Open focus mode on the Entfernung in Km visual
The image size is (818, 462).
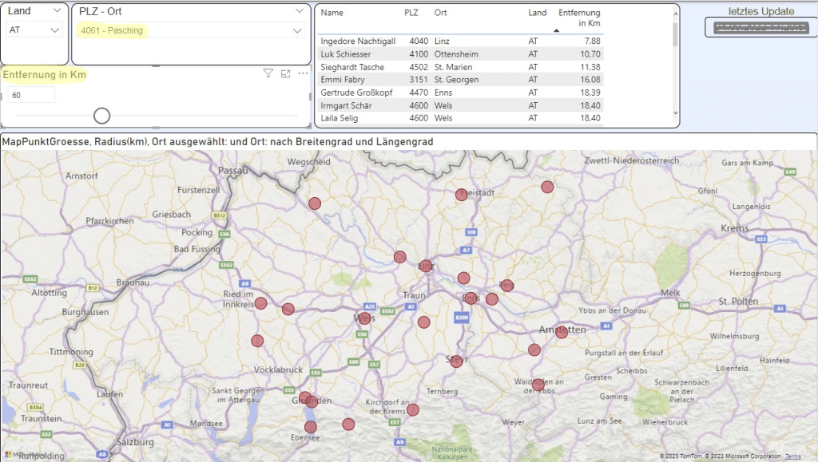pos(285,73)
